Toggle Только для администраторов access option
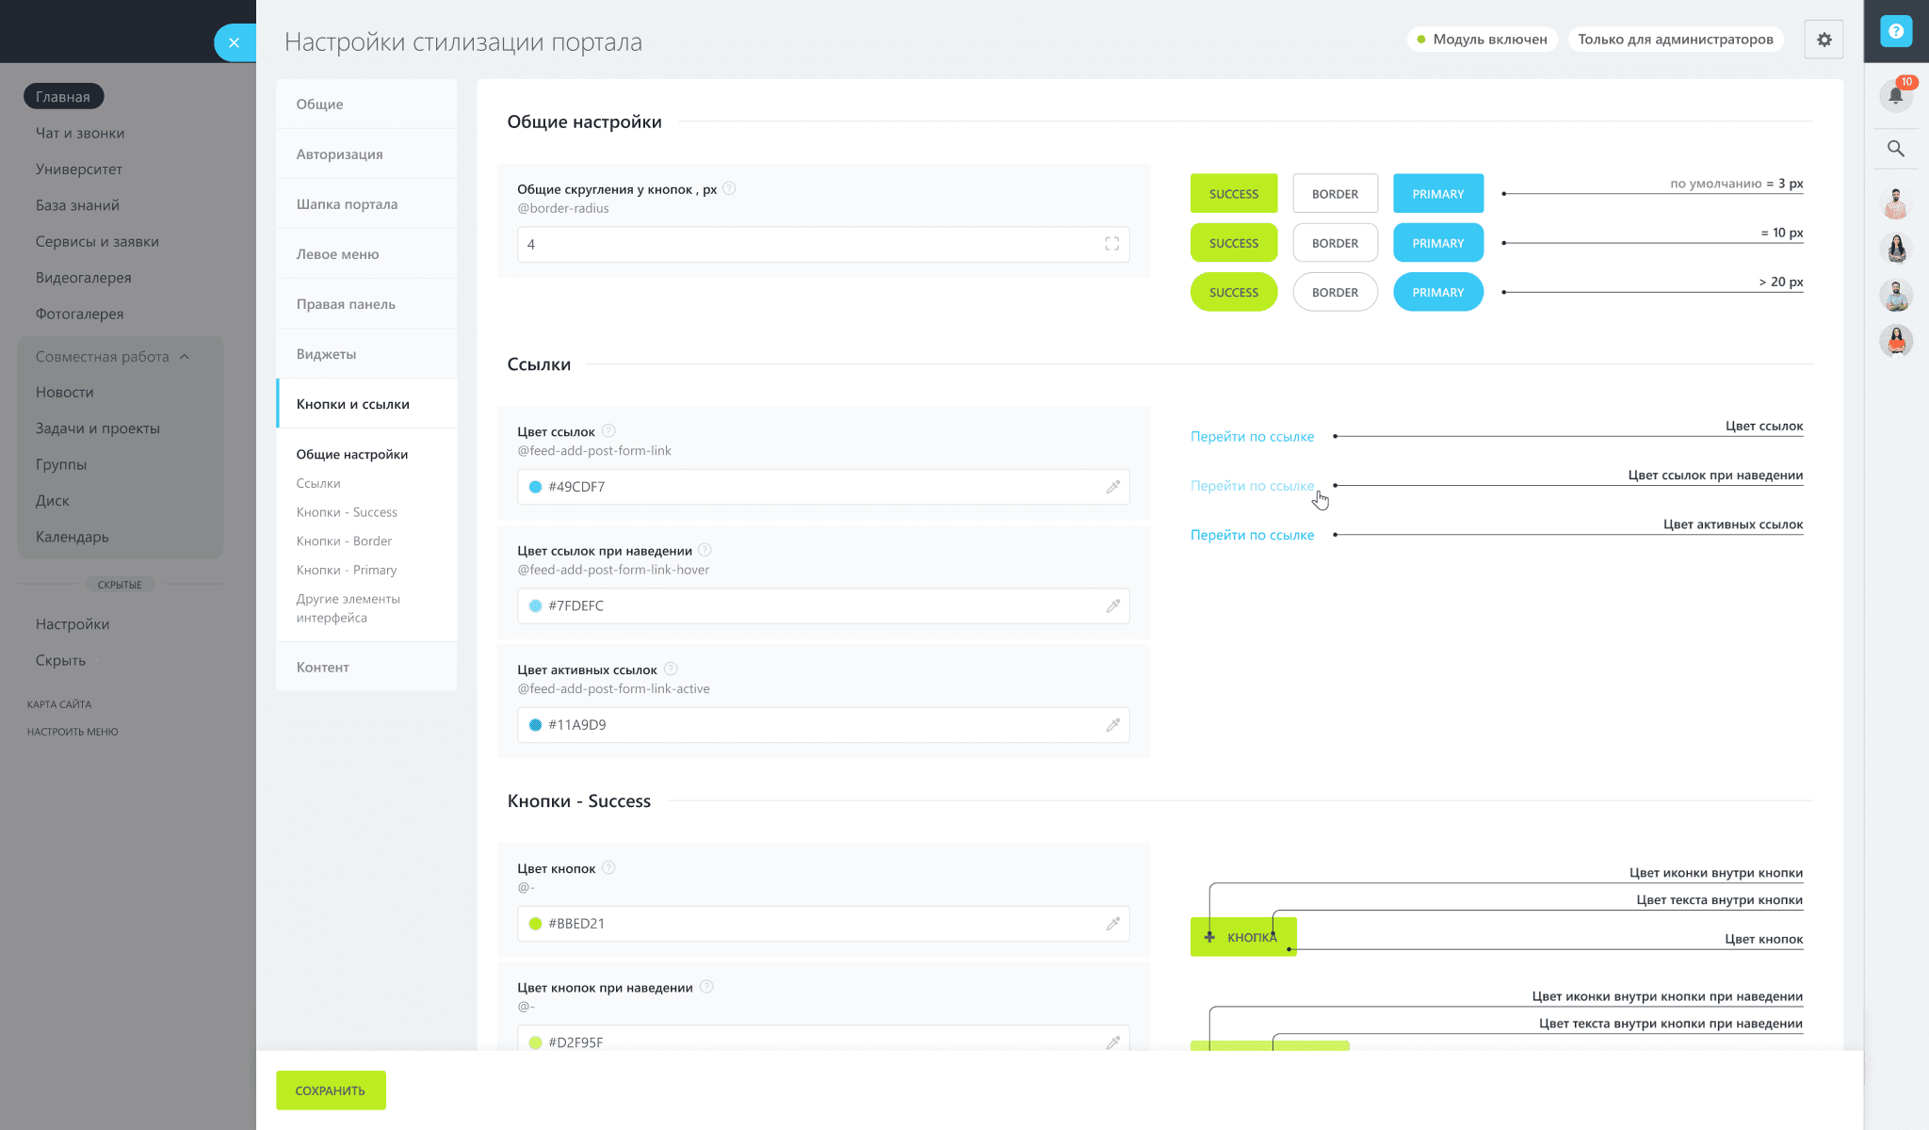 click(x=1675, y=40)
